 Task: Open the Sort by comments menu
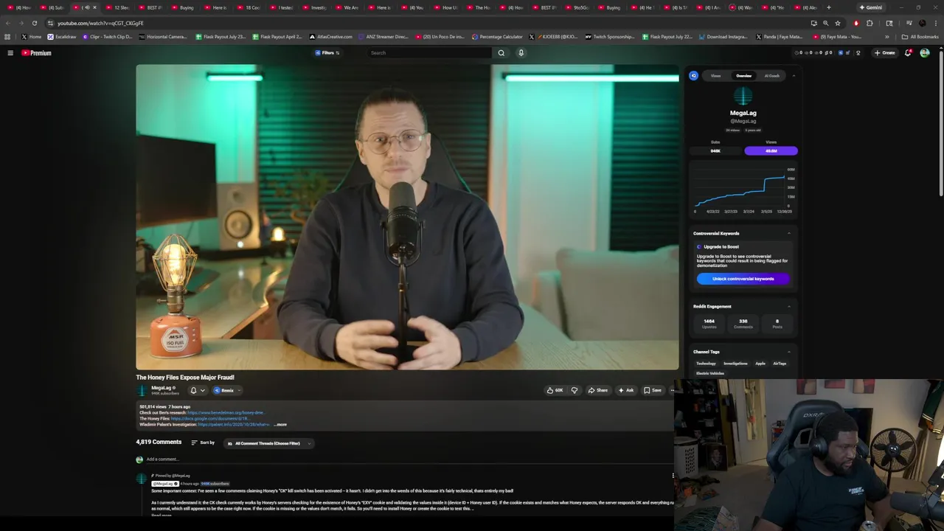[x=203, y=442]
